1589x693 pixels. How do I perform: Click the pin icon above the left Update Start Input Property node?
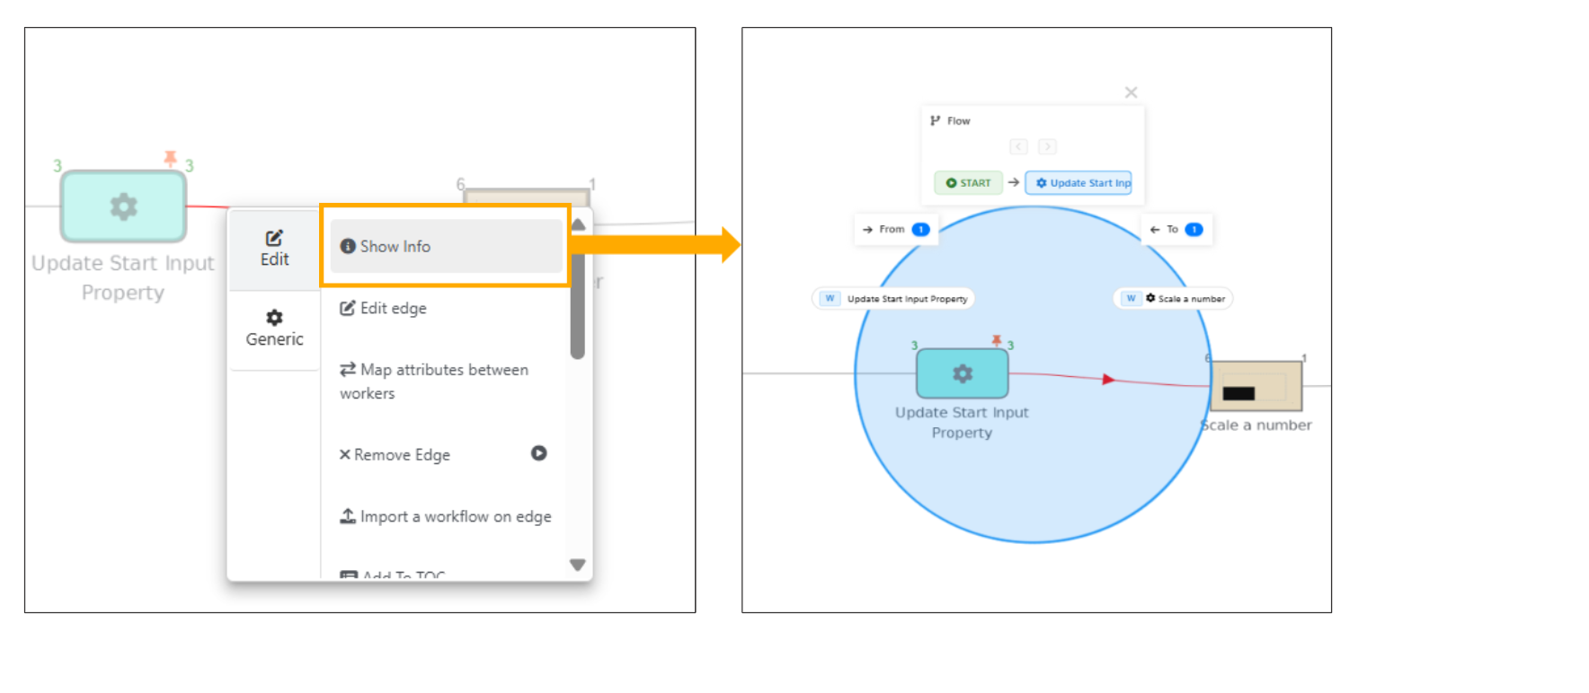pyautogui.click(x=170, y=159)
